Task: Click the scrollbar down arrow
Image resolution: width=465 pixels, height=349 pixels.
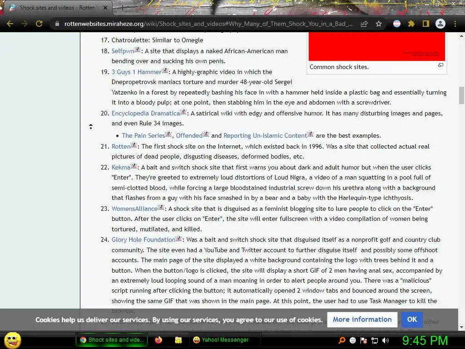Action: click(461, 327)
